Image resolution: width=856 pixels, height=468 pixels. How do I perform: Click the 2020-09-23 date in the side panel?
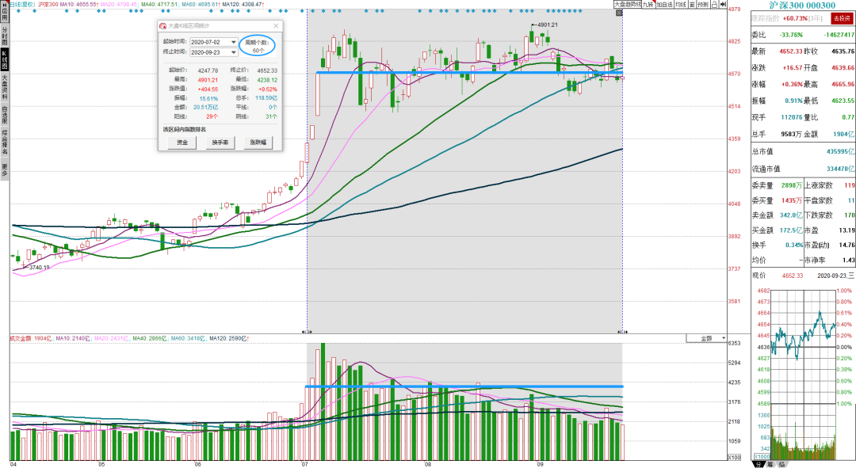832,276
